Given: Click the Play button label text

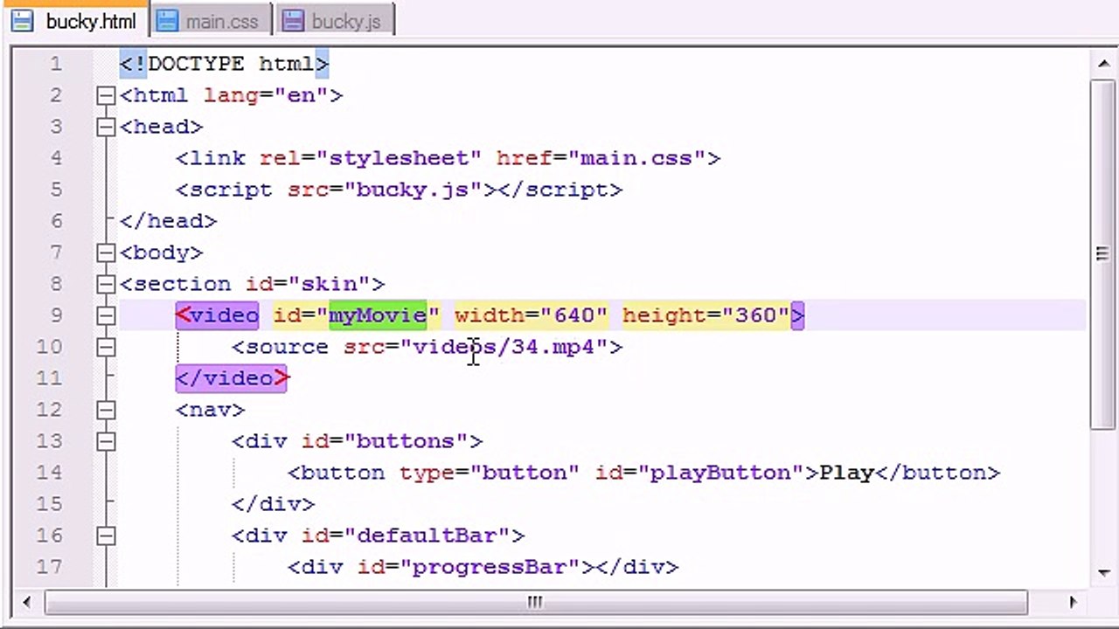Looking at the screenshot, I should pyautogui.click(x=846, y=473).
